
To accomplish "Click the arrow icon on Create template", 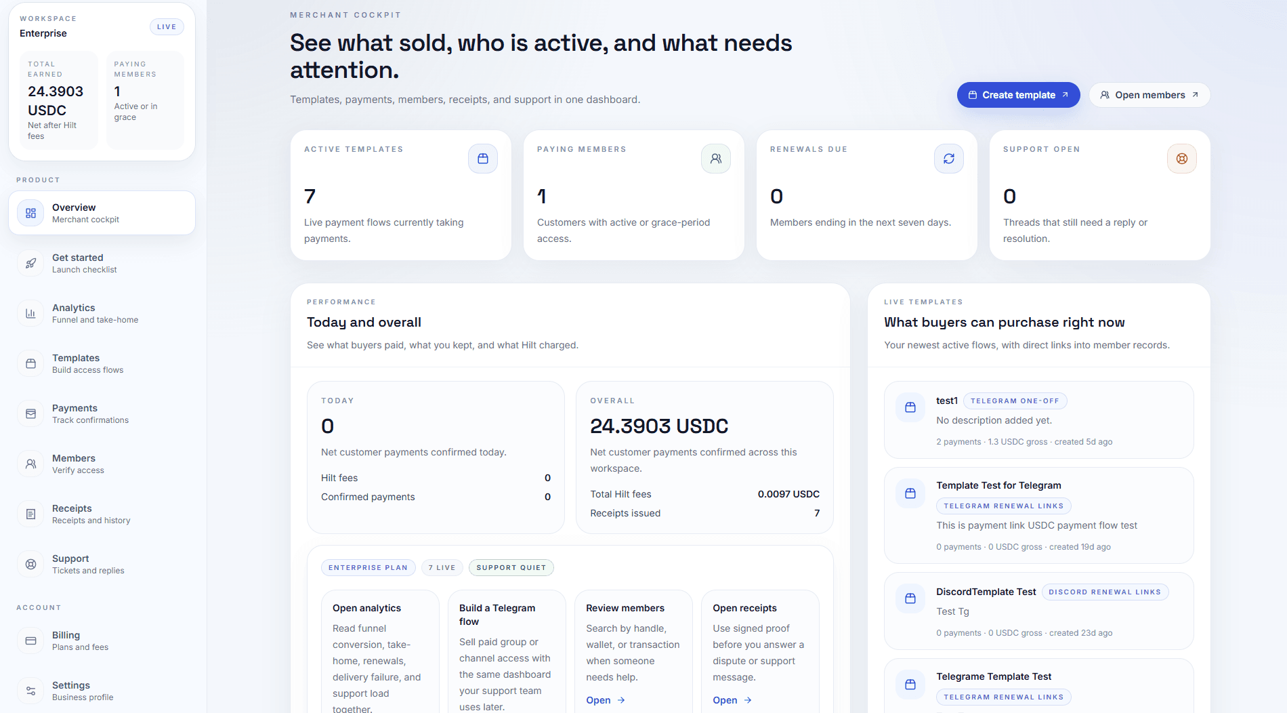I will pos(1065,95).
